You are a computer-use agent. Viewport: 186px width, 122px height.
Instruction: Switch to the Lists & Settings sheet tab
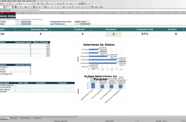25,118
